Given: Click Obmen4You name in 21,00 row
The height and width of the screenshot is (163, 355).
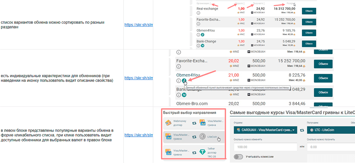Looking at the screenshot, I should [x=189, y=75].
